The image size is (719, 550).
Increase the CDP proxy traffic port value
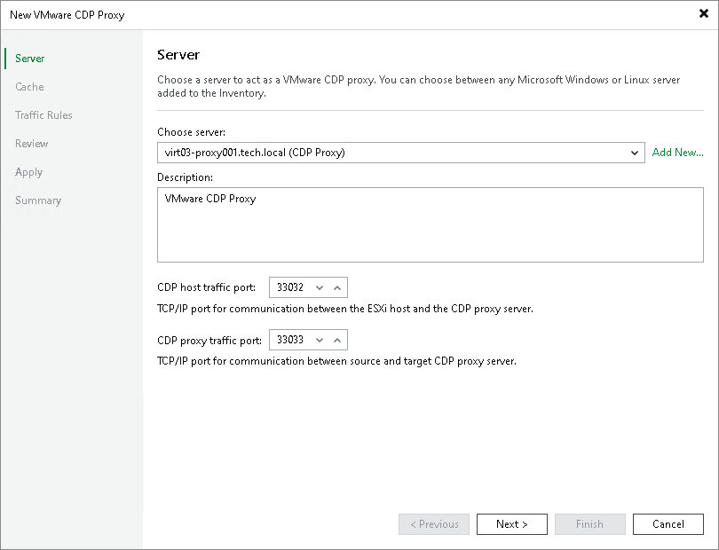coord(337,340)
